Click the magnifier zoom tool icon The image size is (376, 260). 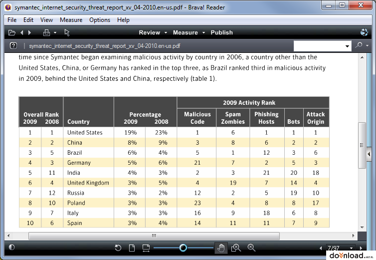[251, 248]
